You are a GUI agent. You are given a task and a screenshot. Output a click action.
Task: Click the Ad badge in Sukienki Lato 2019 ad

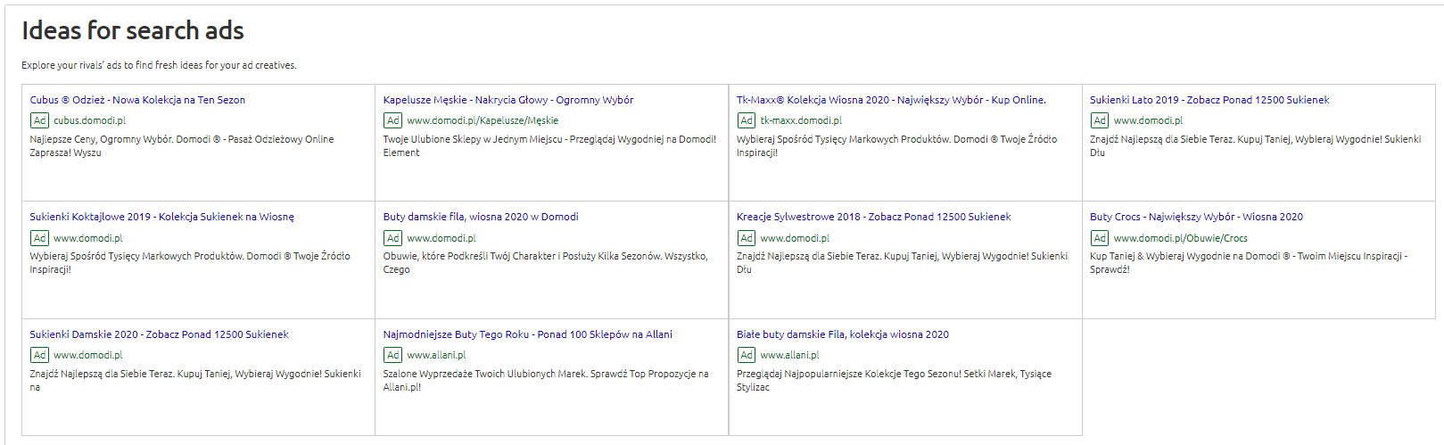[x=1099, y=120]
